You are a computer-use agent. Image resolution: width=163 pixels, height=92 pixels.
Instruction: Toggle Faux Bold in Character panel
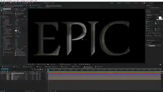tap(148, 33)
